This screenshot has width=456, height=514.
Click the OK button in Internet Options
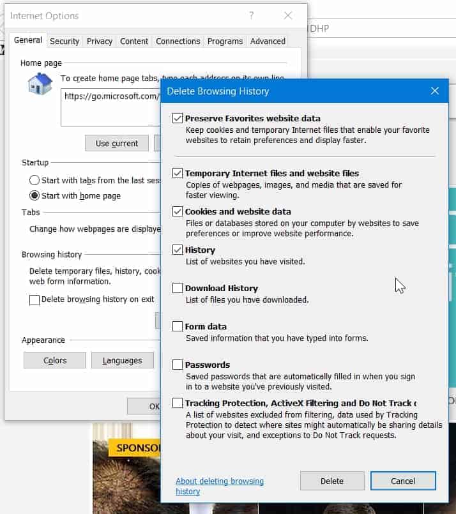pos(144,406)
